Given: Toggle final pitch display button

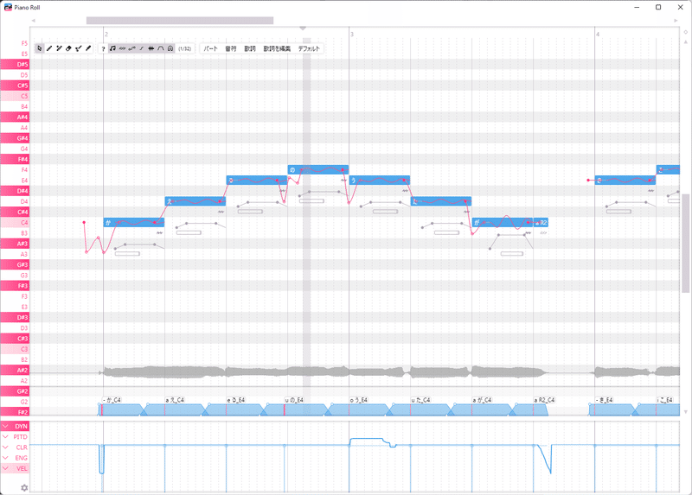Looking at the screenshot, I should pyautogui.click(x=142, y=48).
